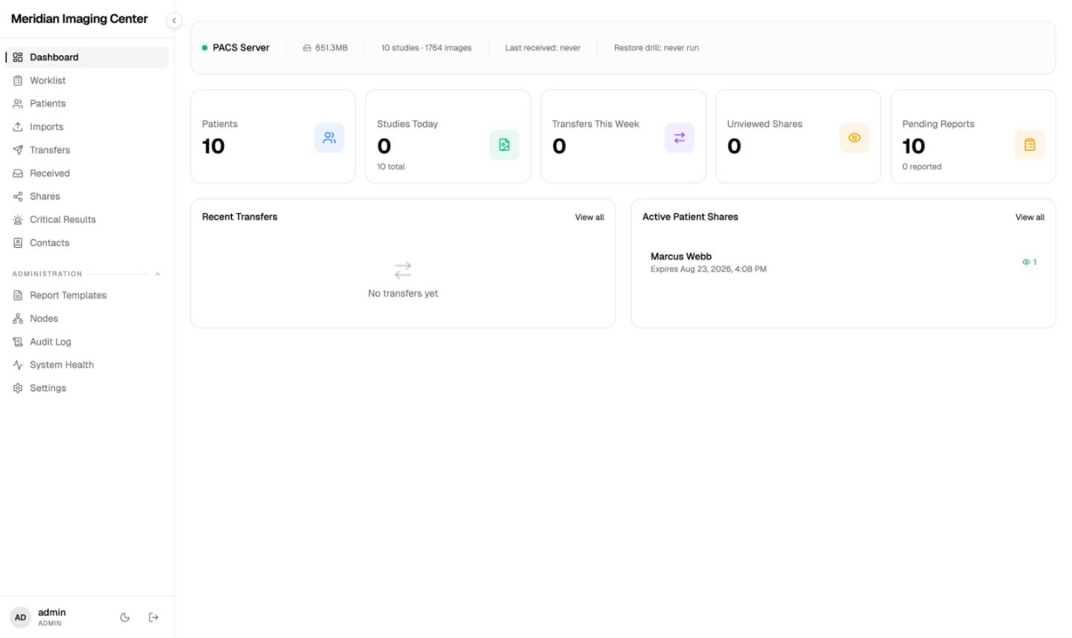
Task: Open System Health page
Action: click(87, 365)
